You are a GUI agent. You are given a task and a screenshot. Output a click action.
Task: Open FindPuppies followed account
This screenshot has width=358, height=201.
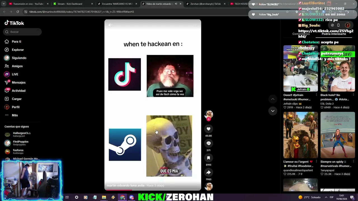click(x=17, y=143)
